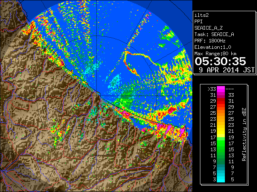Click the '9 APR 2014 JST' date
The height and width of the screenshot is (192, 257).
coord(227,70)
